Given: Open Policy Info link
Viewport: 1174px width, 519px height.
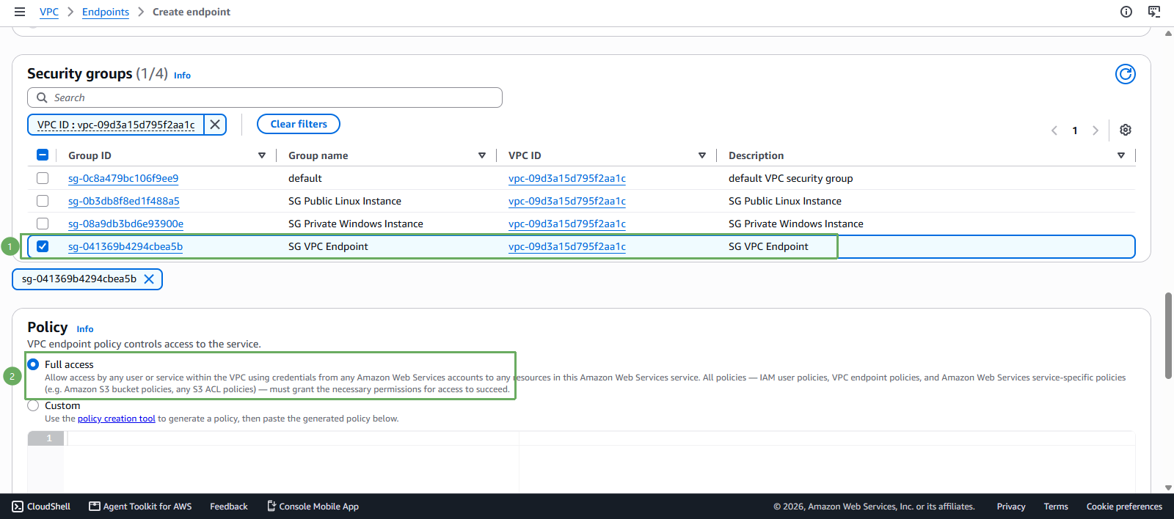Looking at the screenshot, I should (85, 329).
